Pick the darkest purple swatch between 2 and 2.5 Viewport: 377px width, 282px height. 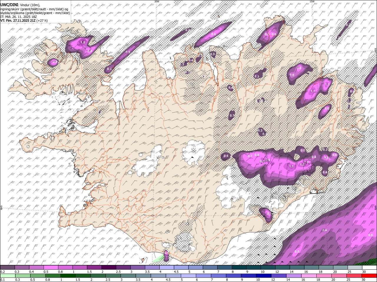109,268
